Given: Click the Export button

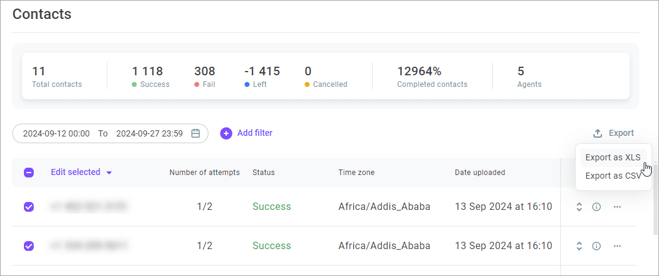Looking at the screenshot, I should coord(614,133).
